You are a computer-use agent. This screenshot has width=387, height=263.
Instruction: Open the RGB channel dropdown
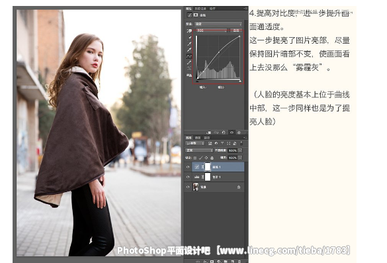click(x=212, y=30)
